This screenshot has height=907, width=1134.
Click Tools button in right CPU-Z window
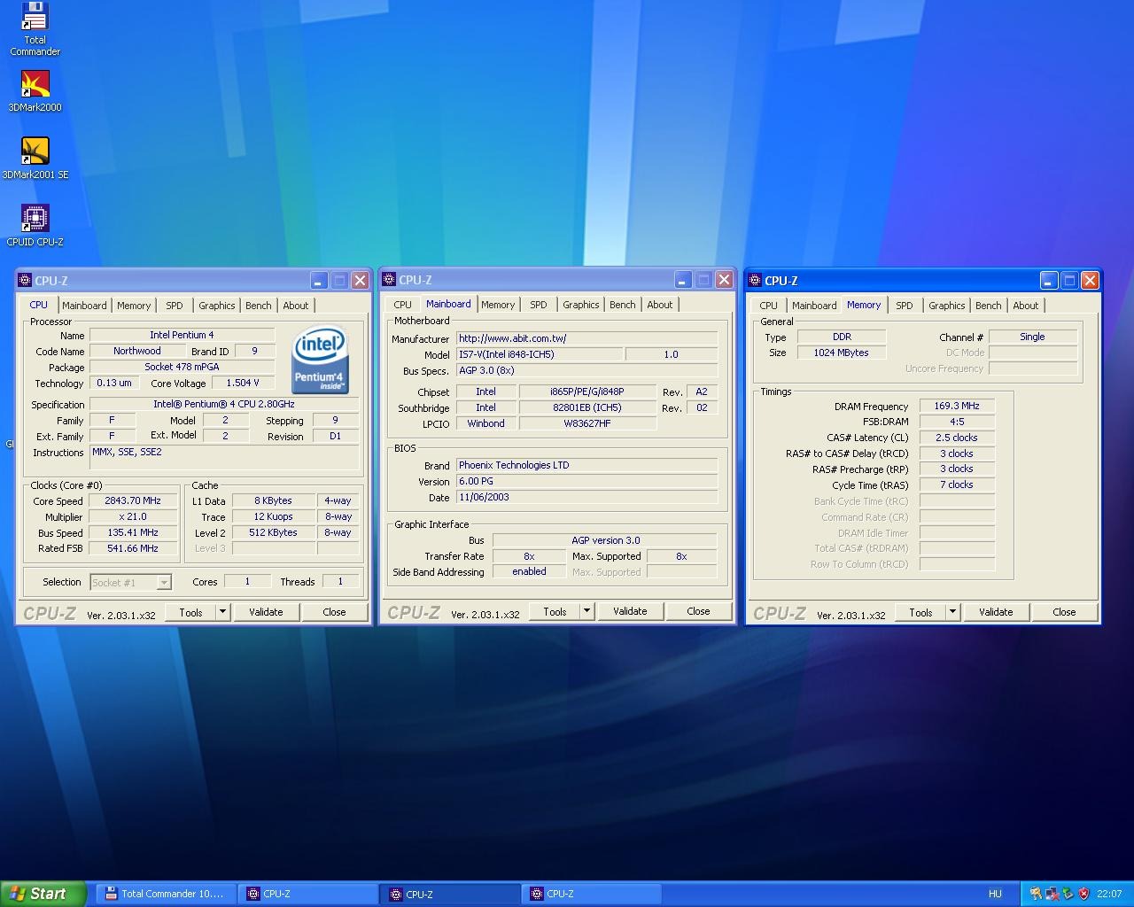(x=920, y=612)
